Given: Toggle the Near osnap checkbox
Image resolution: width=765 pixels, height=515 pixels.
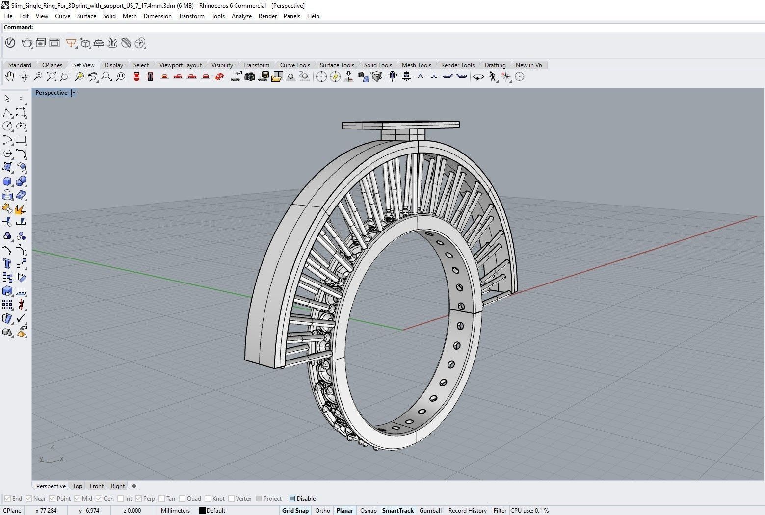Looking at the screenshot, I should click(28, 499).
